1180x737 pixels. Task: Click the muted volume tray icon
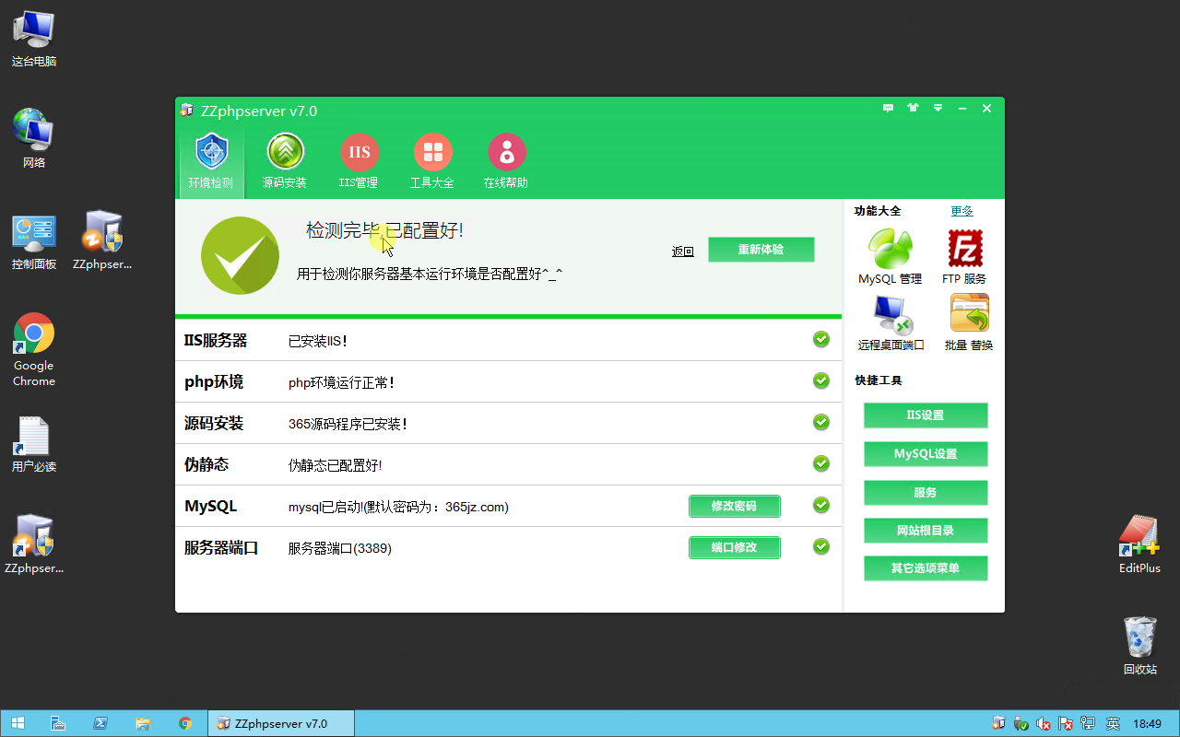pos(1044,724)
